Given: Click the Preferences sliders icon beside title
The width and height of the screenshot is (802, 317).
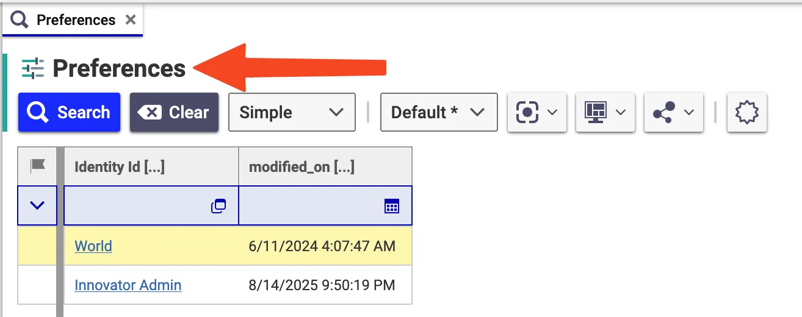Looking at the screenshot, I should [33, 68].
